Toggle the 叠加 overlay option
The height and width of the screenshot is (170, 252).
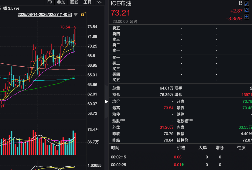61,2
